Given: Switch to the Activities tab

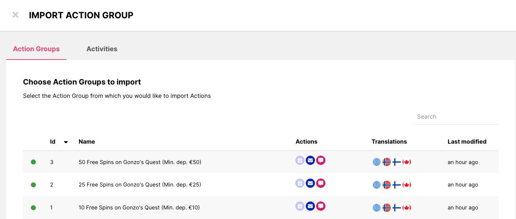Looking at the screenshot, I should [x=102, y=49].
